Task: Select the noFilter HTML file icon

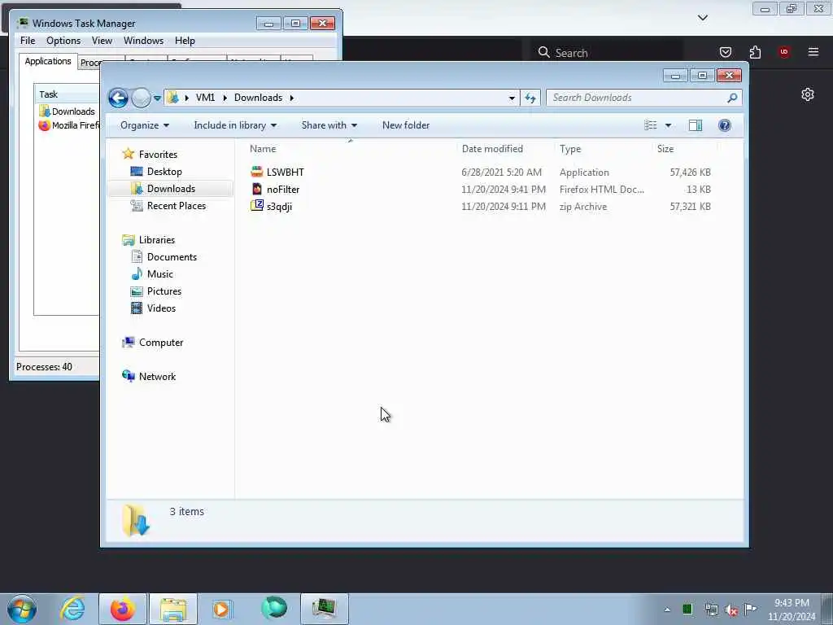Action: pos(257,189)
